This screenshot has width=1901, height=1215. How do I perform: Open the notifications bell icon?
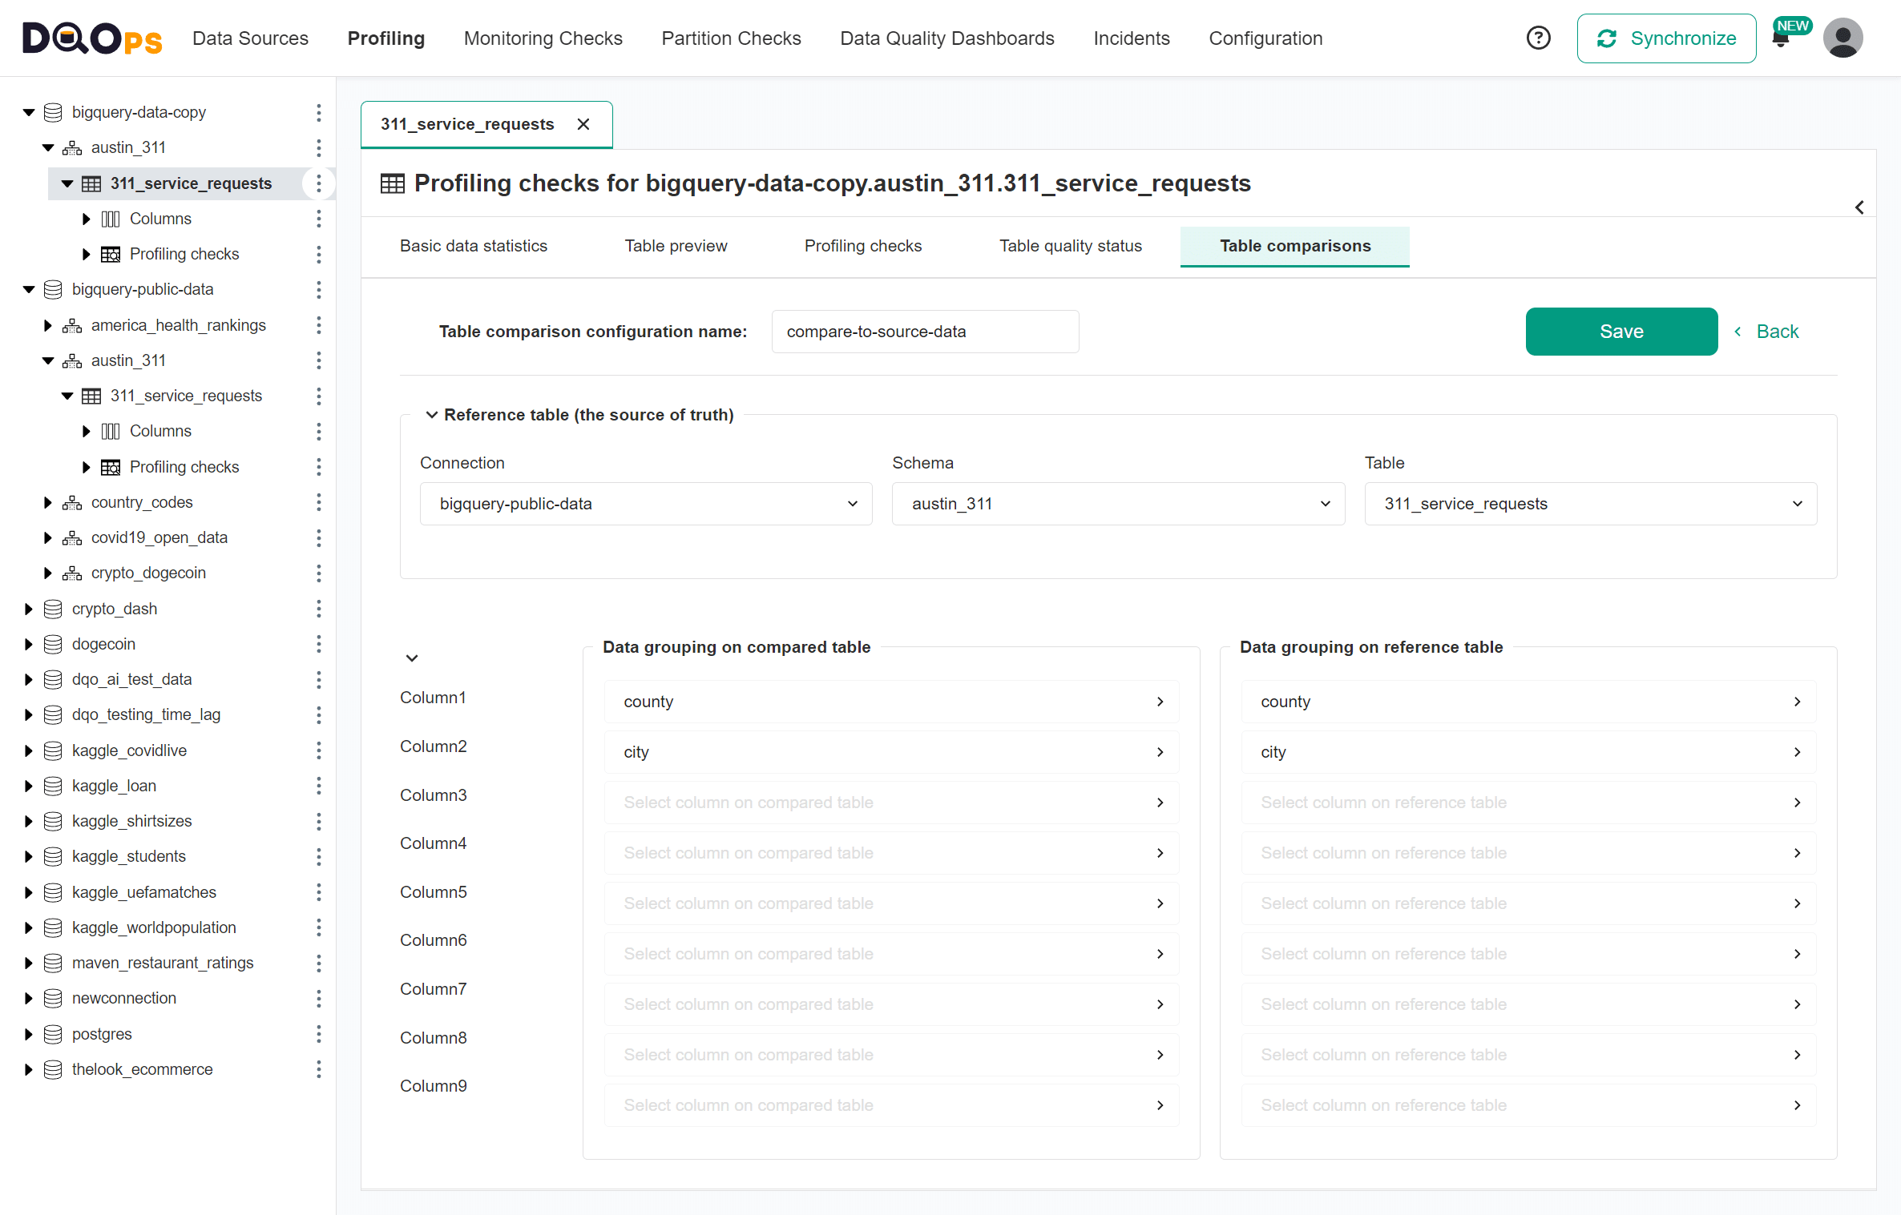click(1781, 40)
